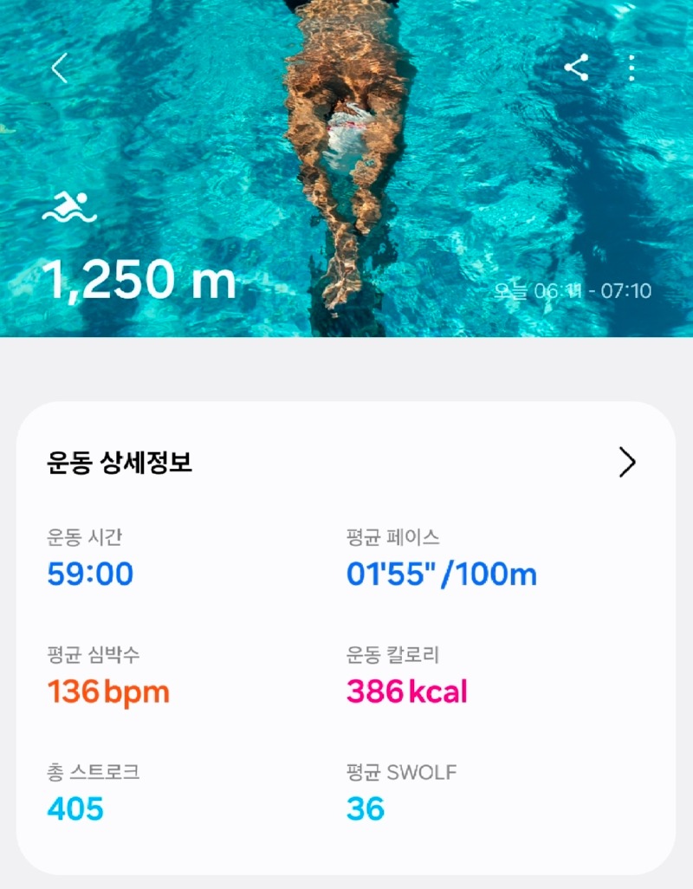Select the average SWOLF value 36
Viewport: 693px width, 889px height.
click(x=366, y=809)
